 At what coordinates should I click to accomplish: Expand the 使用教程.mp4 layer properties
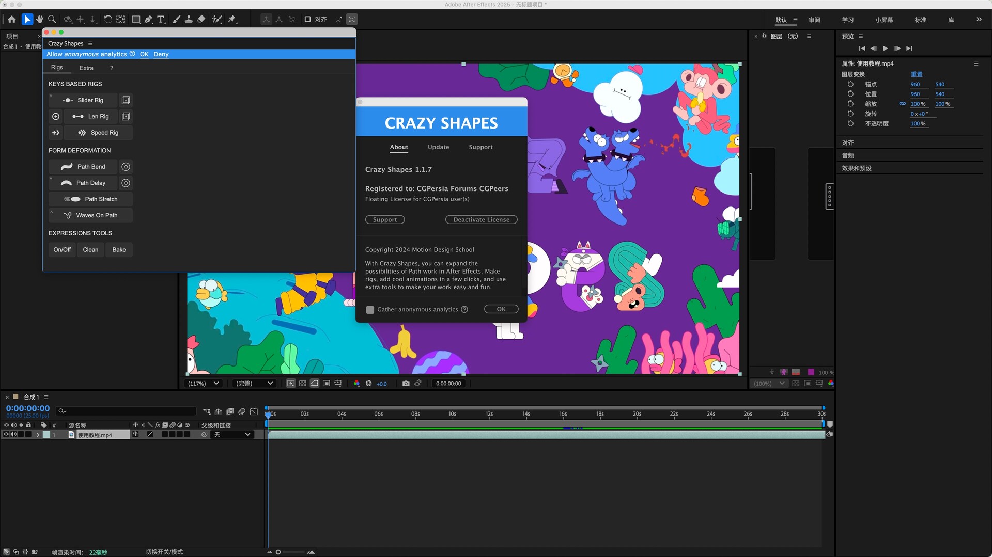point(38,435)
